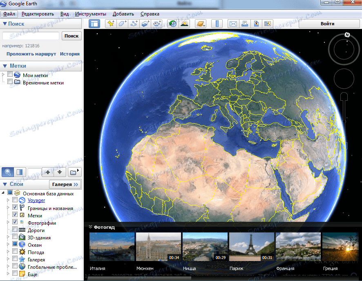Image resolution: width=362 pixels, height=281 pixels.
Task: Select the Погода sun icon
Action: coord(22,252)
